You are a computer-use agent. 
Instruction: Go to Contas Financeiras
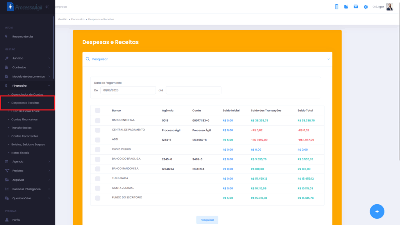(24, 120)
